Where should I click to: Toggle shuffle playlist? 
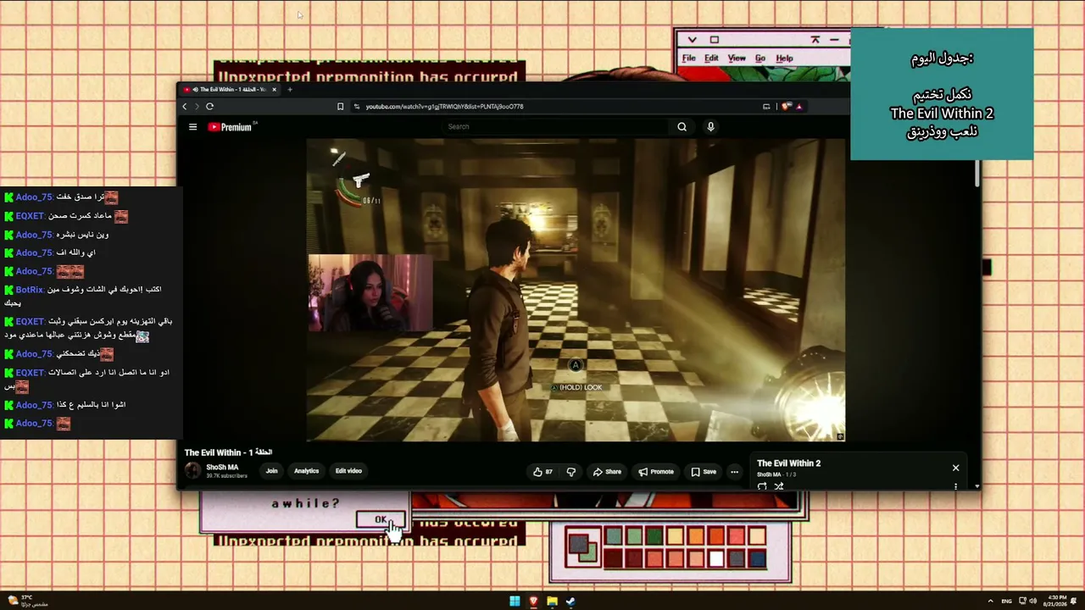tap(778, 486)
